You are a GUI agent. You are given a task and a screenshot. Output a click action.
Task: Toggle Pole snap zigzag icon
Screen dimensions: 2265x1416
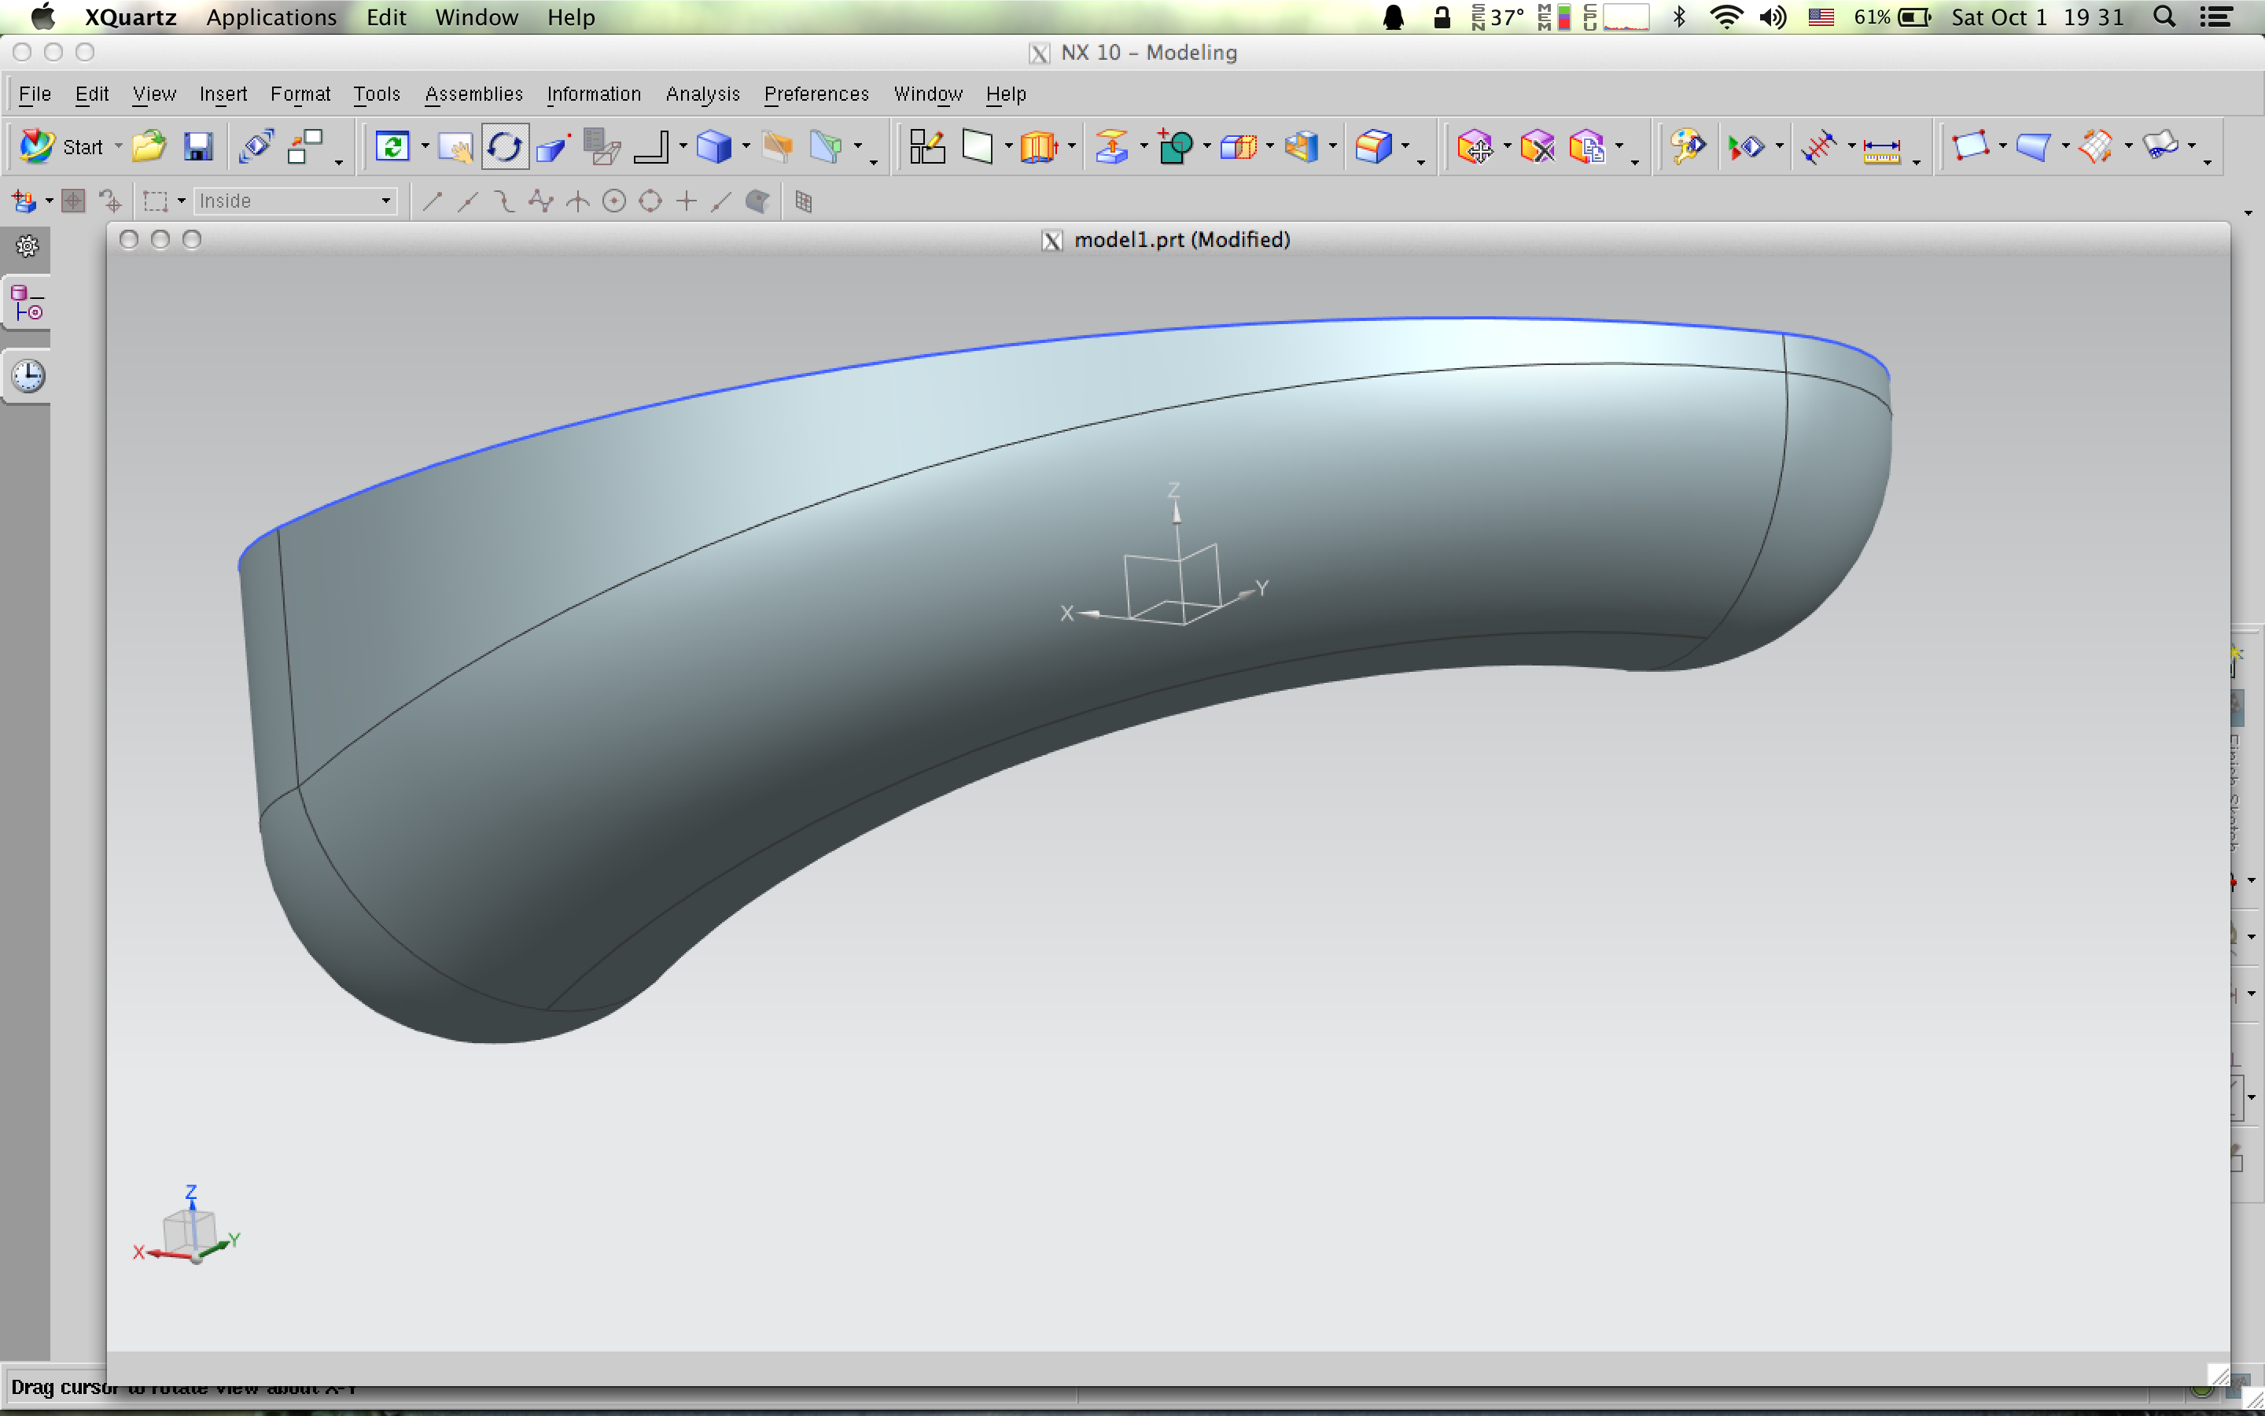click(x=540, y=201)
